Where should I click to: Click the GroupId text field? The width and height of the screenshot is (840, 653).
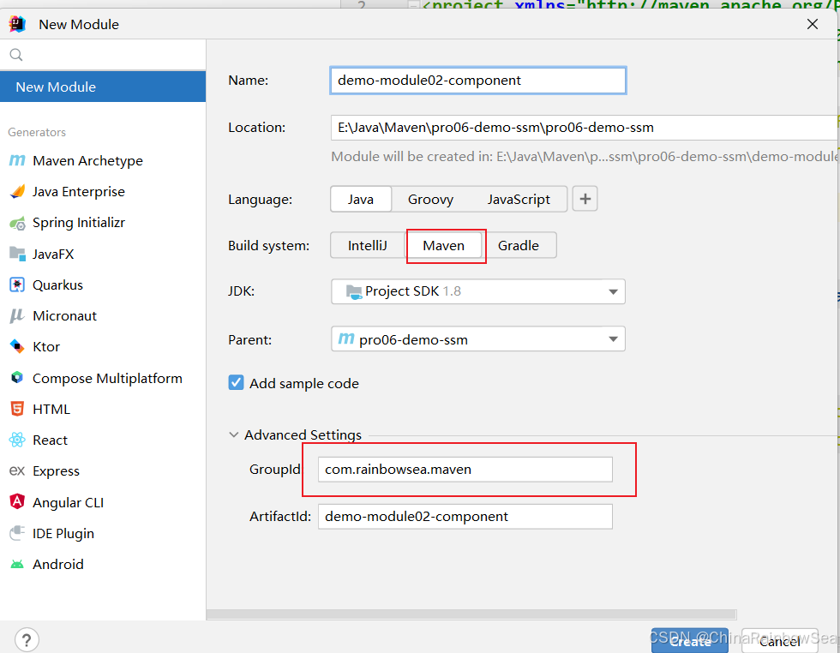[465, 470]
